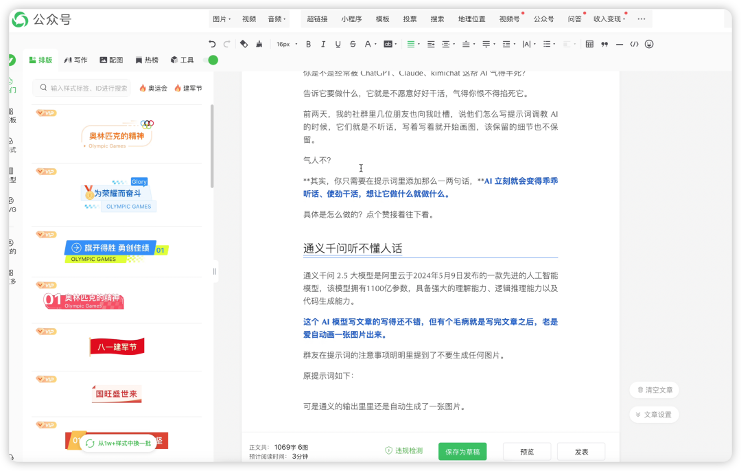This screenshot has width=741, height=471.
Task: Click the style search input field
Action: coord(81,88)
